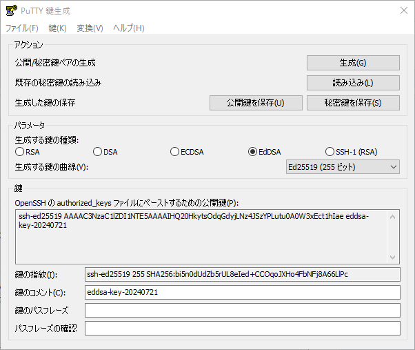Open the 鍵(K) menu
Screen dimensions: 415x350
click(x=57, y=28)
